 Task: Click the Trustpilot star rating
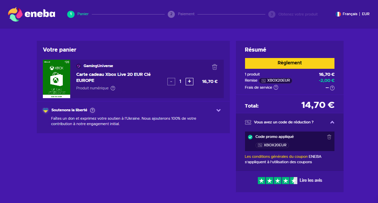pos(277,180)
